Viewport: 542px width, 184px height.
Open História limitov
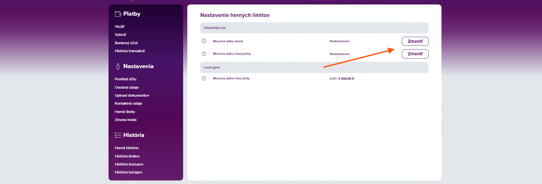click(x=127, y=156)
